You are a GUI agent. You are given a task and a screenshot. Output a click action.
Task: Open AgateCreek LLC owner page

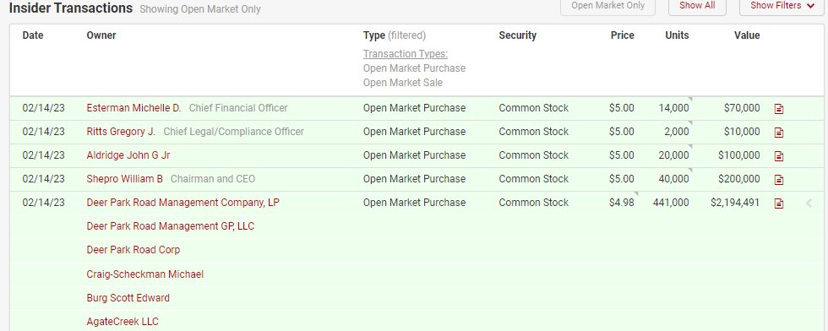(x=123, y=322)
